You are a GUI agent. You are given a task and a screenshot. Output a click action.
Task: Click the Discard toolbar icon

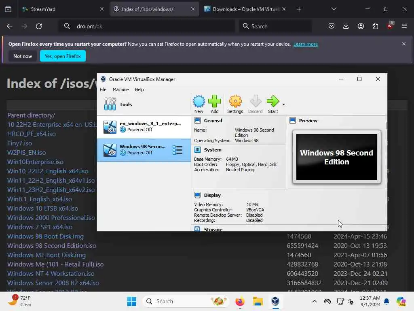pyautogui.click(x=256, y=104)
